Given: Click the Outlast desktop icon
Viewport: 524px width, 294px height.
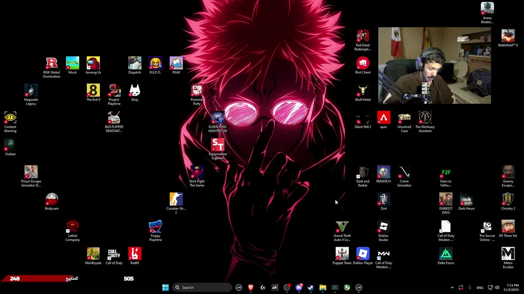Looking at the screenshot, I should pos(10,147).
